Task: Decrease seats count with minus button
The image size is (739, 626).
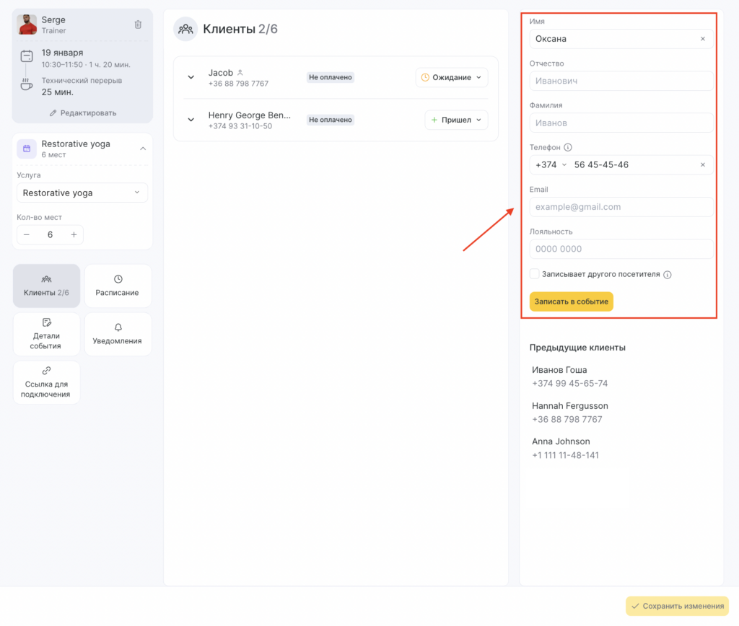Action: click(x=27, y=234)
